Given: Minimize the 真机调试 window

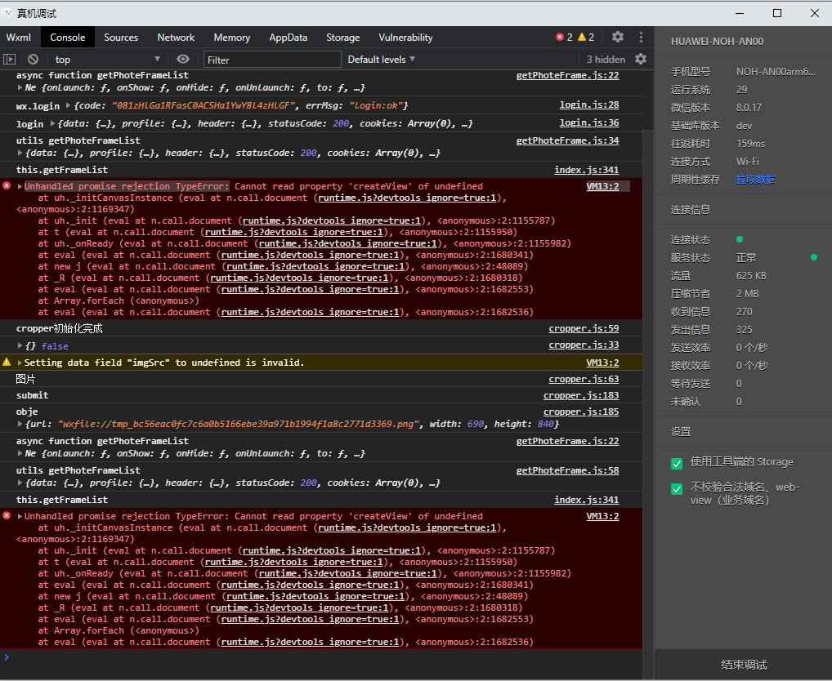Looking at the screenshot, I should point(740,13).
